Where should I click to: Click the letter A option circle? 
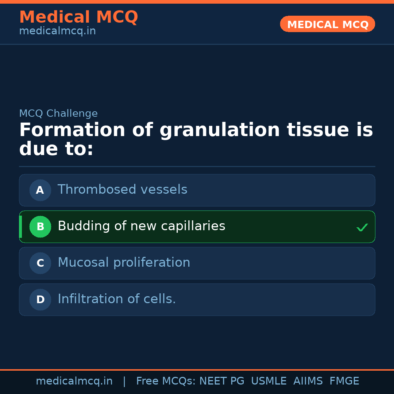click(x=40, y=190)
